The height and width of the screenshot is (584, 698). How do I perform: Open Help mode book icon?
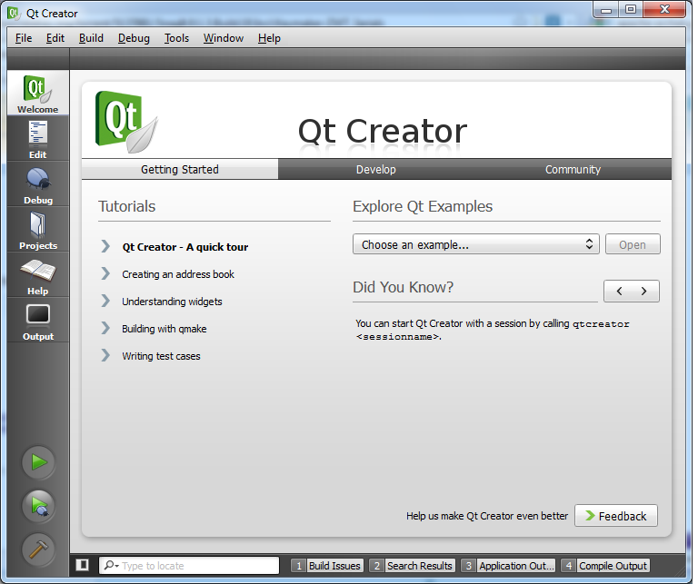pos(38,275)
